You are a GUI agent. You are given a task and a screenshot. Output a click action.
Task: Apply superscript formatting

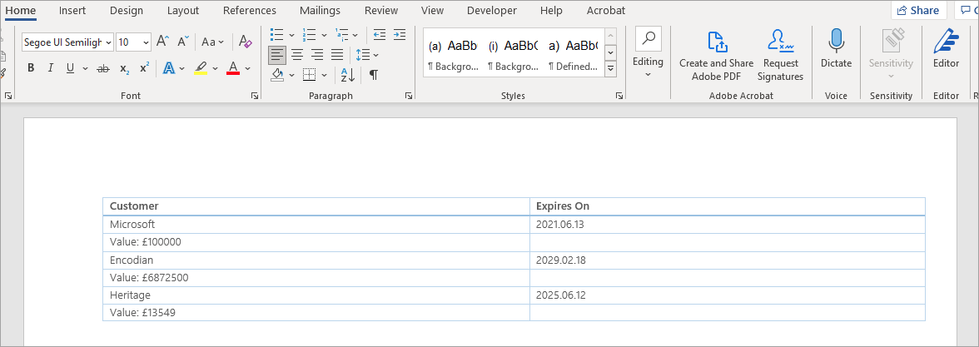[x=144, y=68]
